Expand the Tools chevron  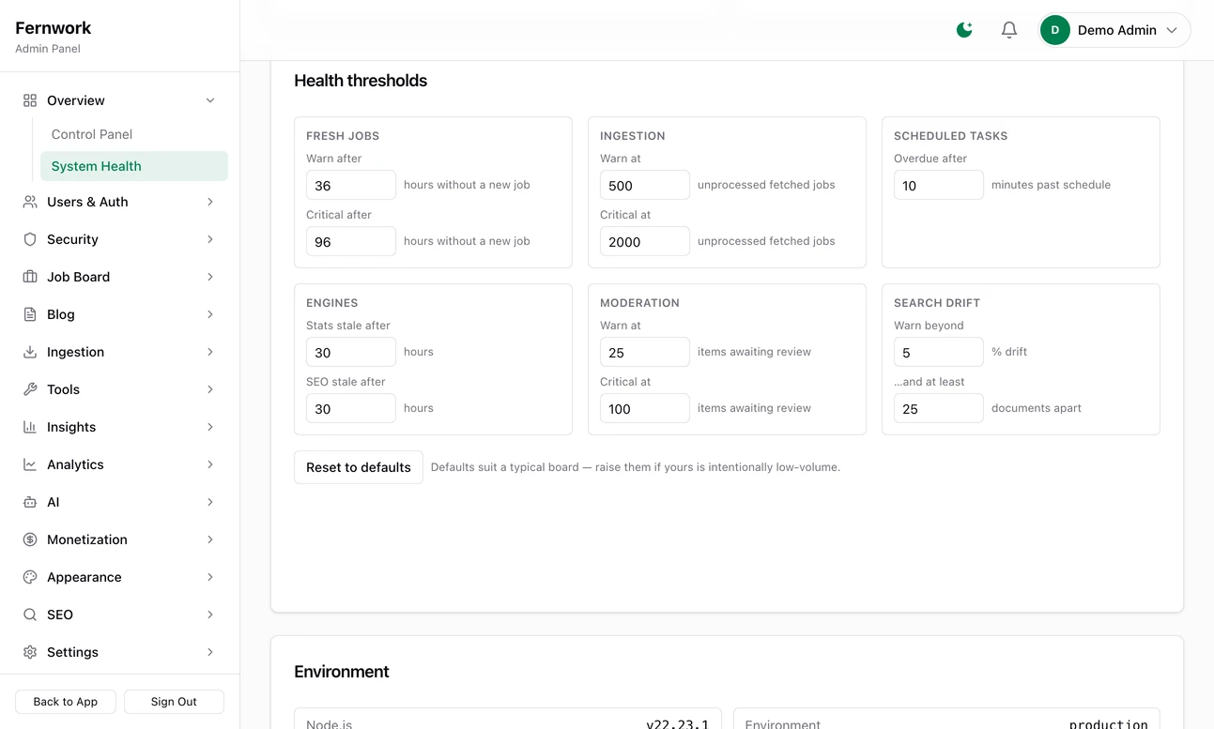click(210, 389)
